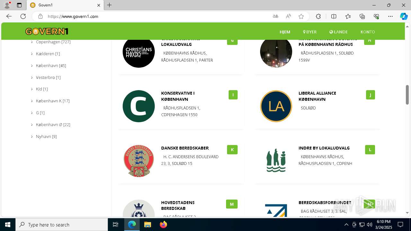Click the green M badge
This screenshot has width=411, height=231.
[232, 204]
